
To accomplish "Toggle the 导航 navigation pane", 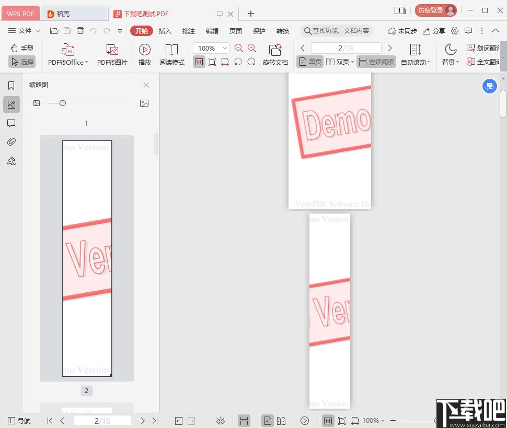I will coord(19,421).
